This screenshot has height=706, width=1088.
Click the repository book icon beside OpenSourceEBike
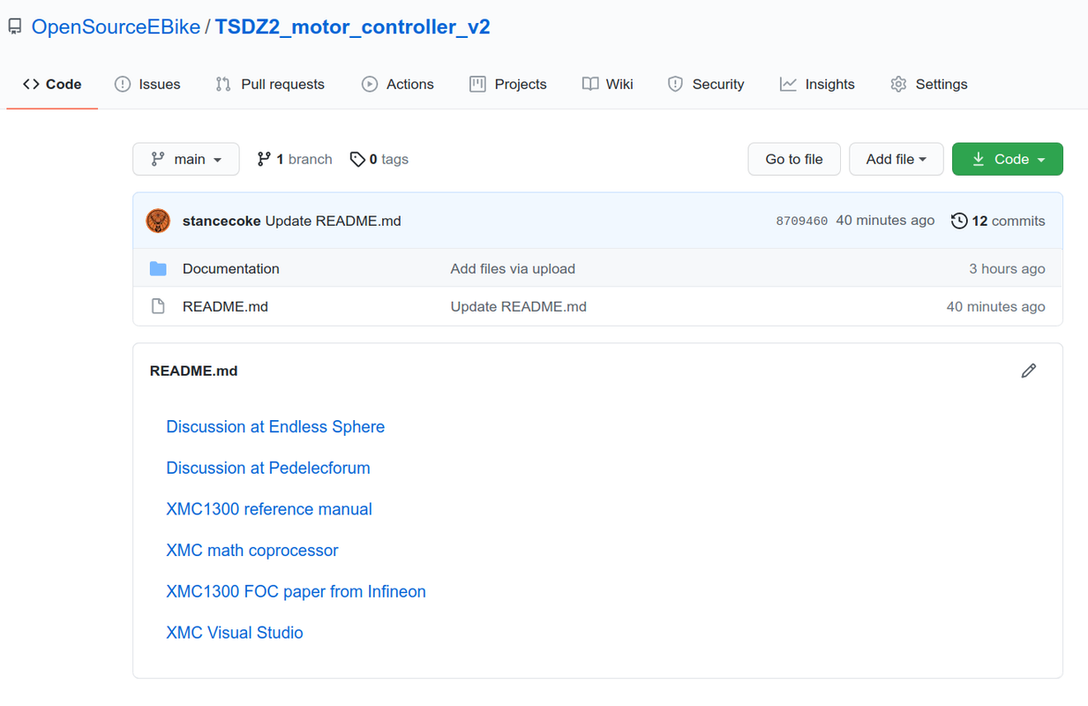[x=15, y=27]
